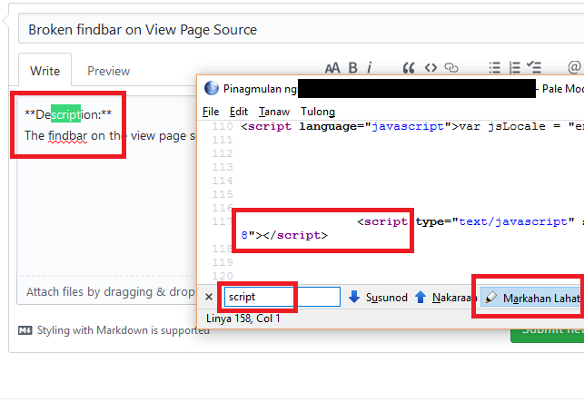Toggle the Markahan Lahat highlight-all button

tap(532, 298)
